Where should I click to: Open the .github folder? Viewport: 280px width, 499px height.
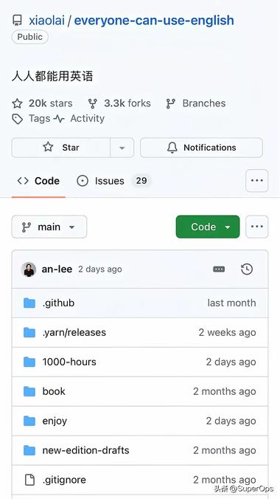[58, 303]
